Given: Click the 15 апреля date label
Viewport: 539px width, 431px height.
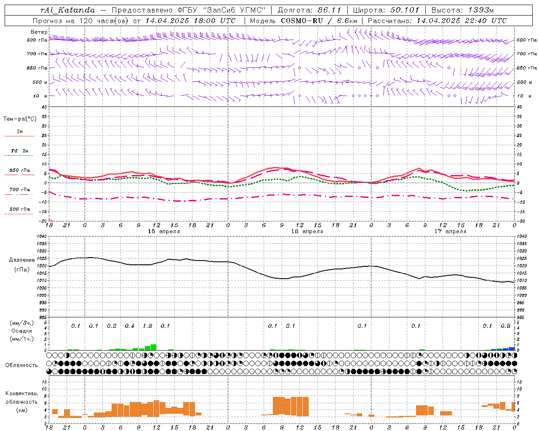Looking at the screenshot, I should click(x=164, y=231).
